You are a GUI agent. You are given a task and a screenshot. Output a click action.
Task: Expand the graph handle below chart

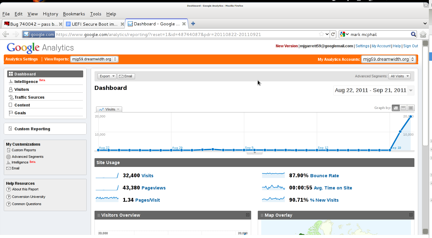255,153
